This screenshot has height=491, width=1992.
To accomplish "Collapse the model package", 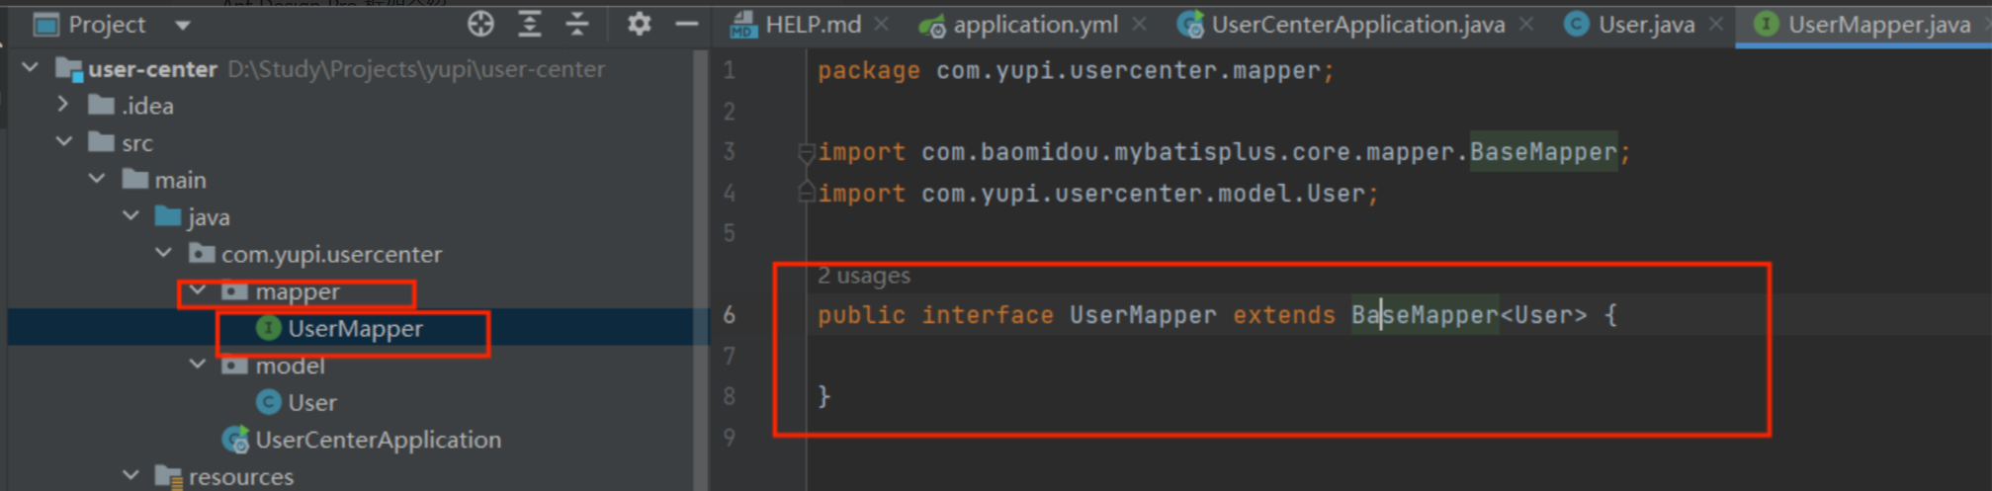I will (198, 365).
